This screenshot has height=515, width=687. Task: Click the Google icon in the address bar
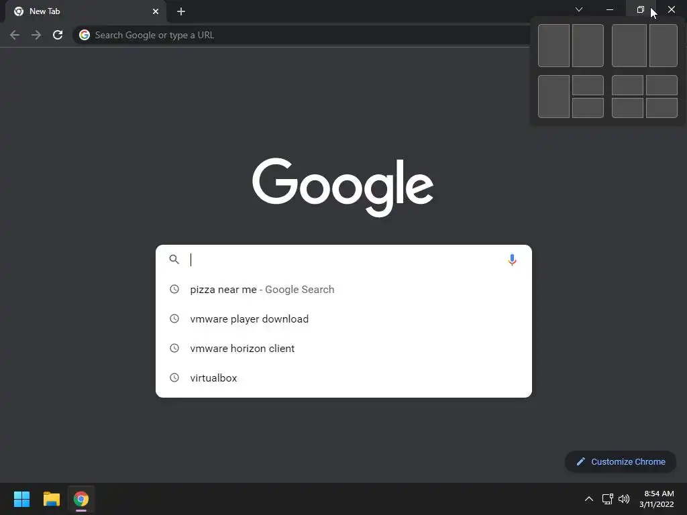(85, 35)
